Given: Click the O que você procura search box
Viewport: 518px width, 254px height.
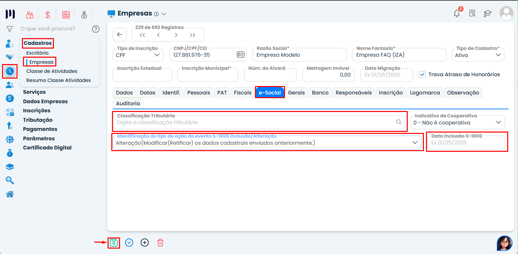Looking at the screenshot, I should pyautogui.click(x=48, y=29).
